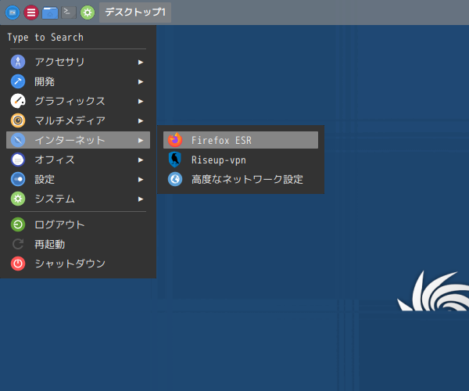This screenshot has height=391, width=469.
Task: Launch Firefox ESR from the submenu
Action: [241, 140]
